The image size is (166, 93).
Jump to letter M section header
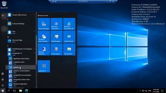[8, 37]
